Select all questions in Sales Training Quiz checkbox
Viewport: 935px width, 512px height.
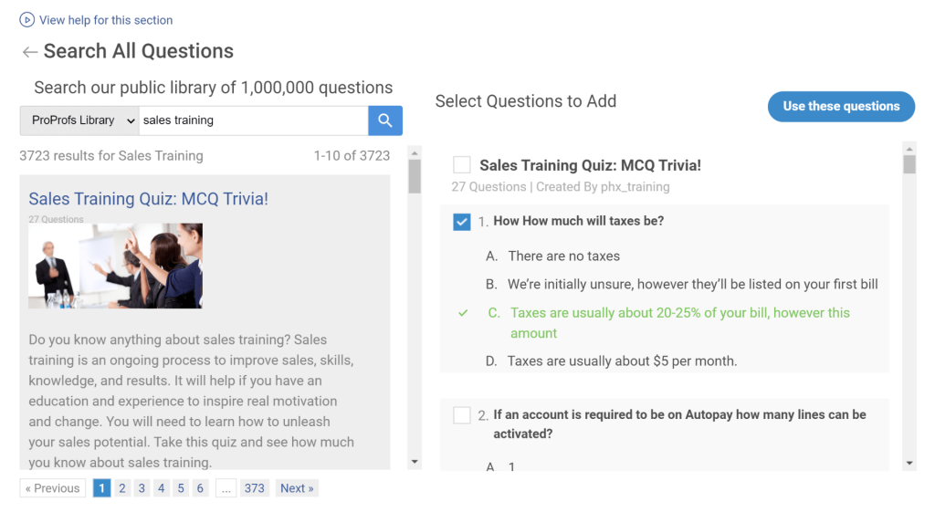pos(462,165)
